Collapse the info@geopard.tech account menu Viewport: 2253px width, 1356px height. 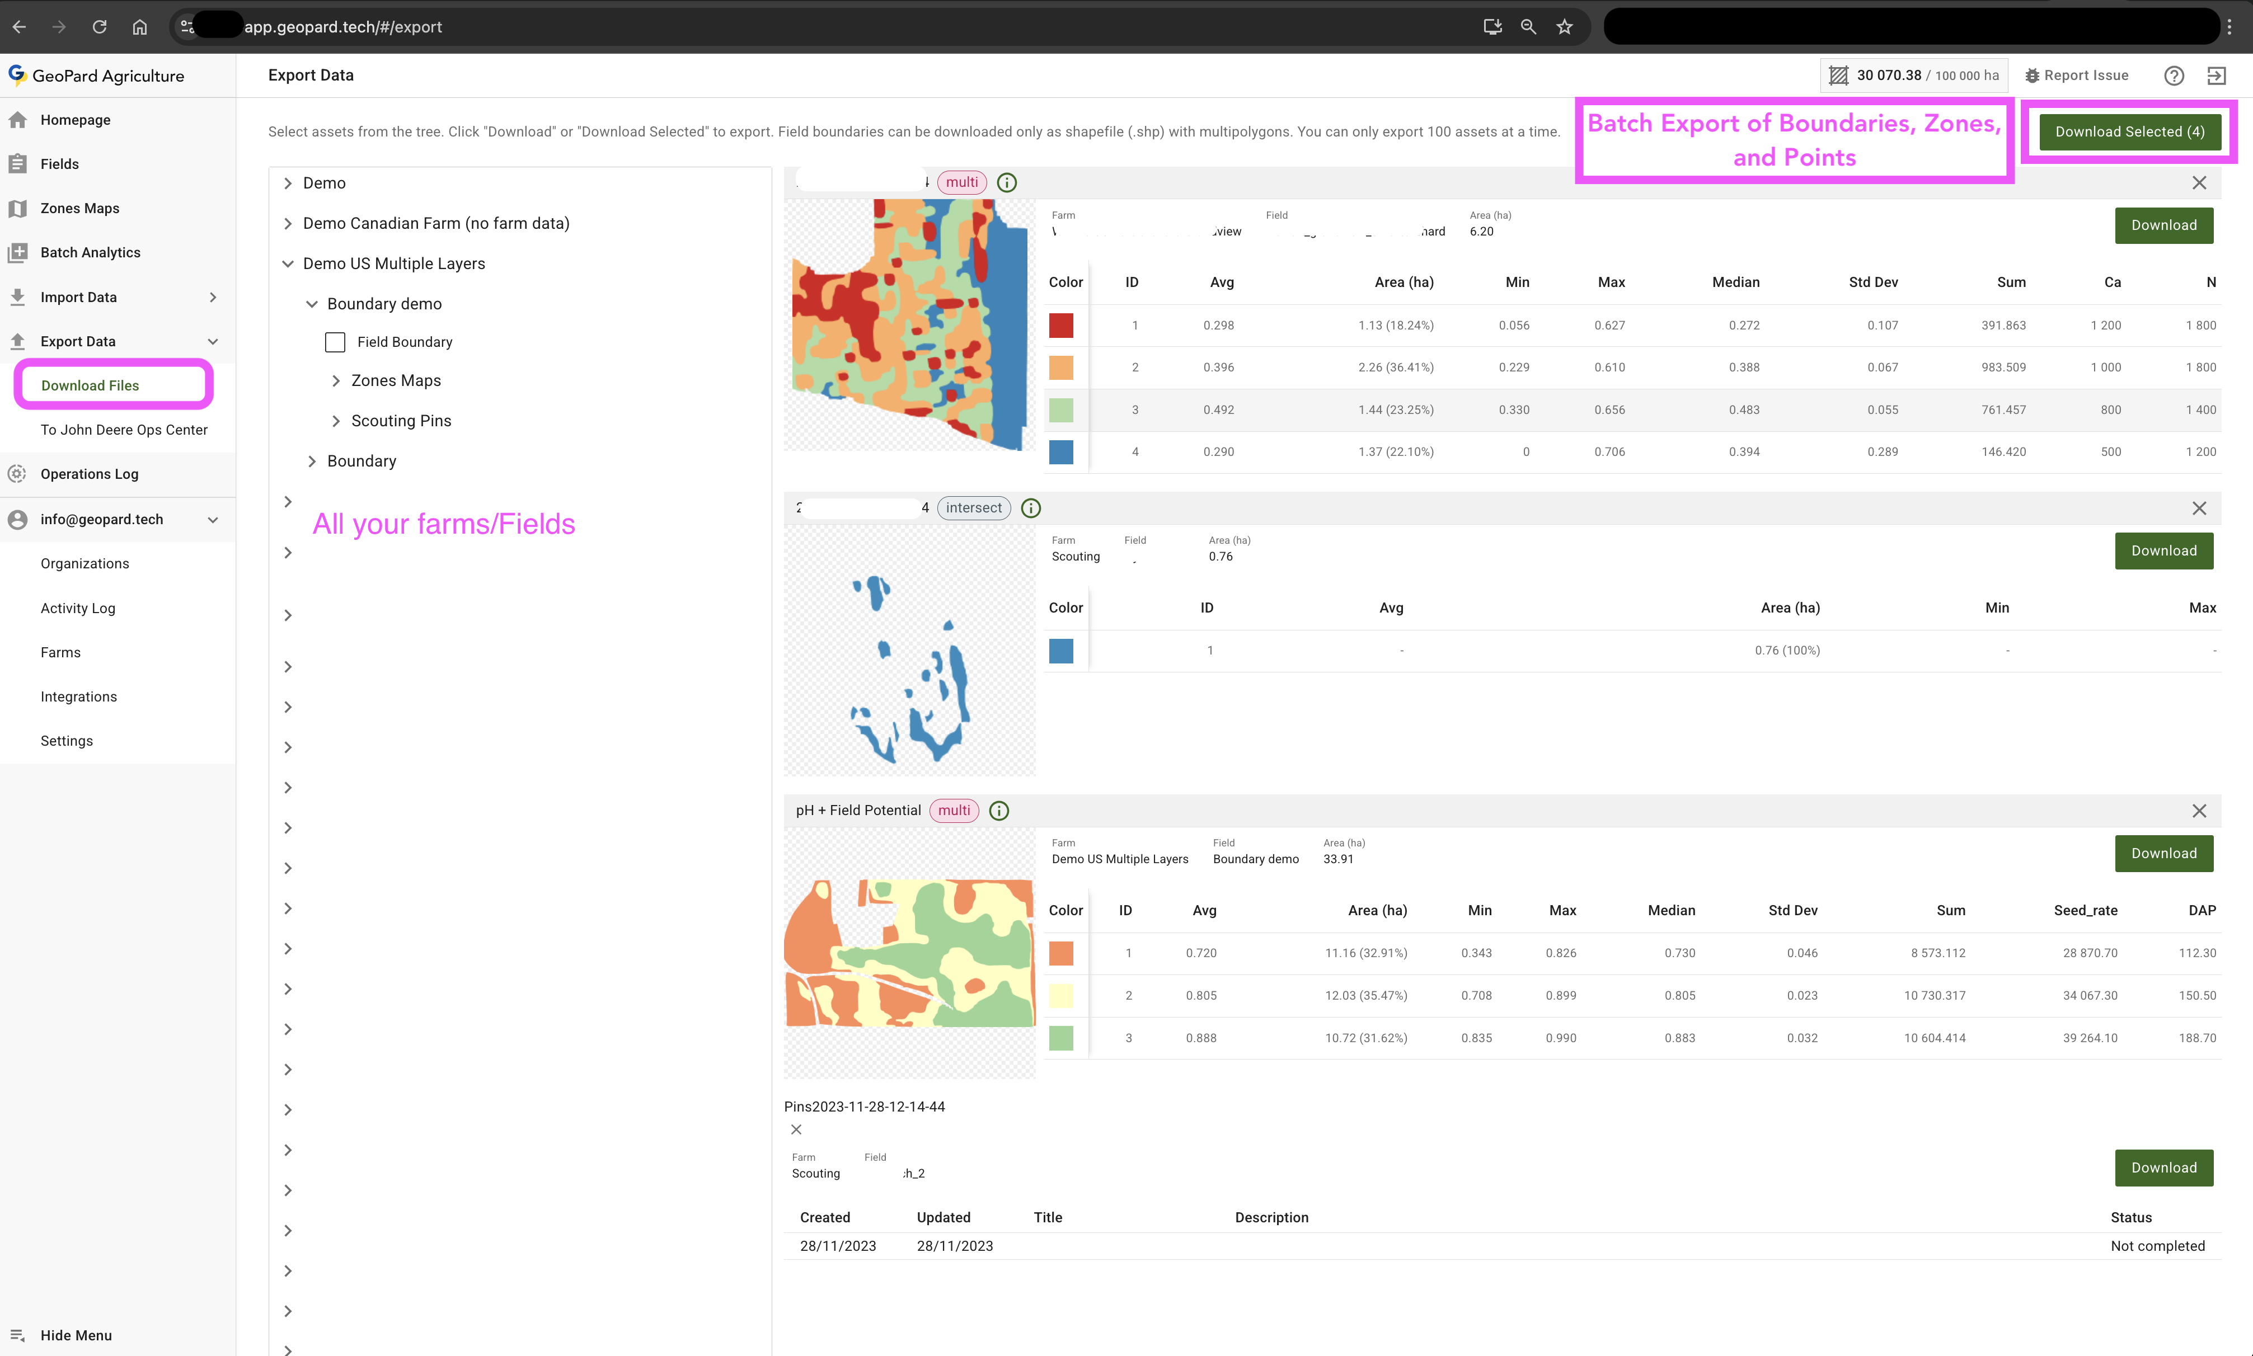[213, 520]
